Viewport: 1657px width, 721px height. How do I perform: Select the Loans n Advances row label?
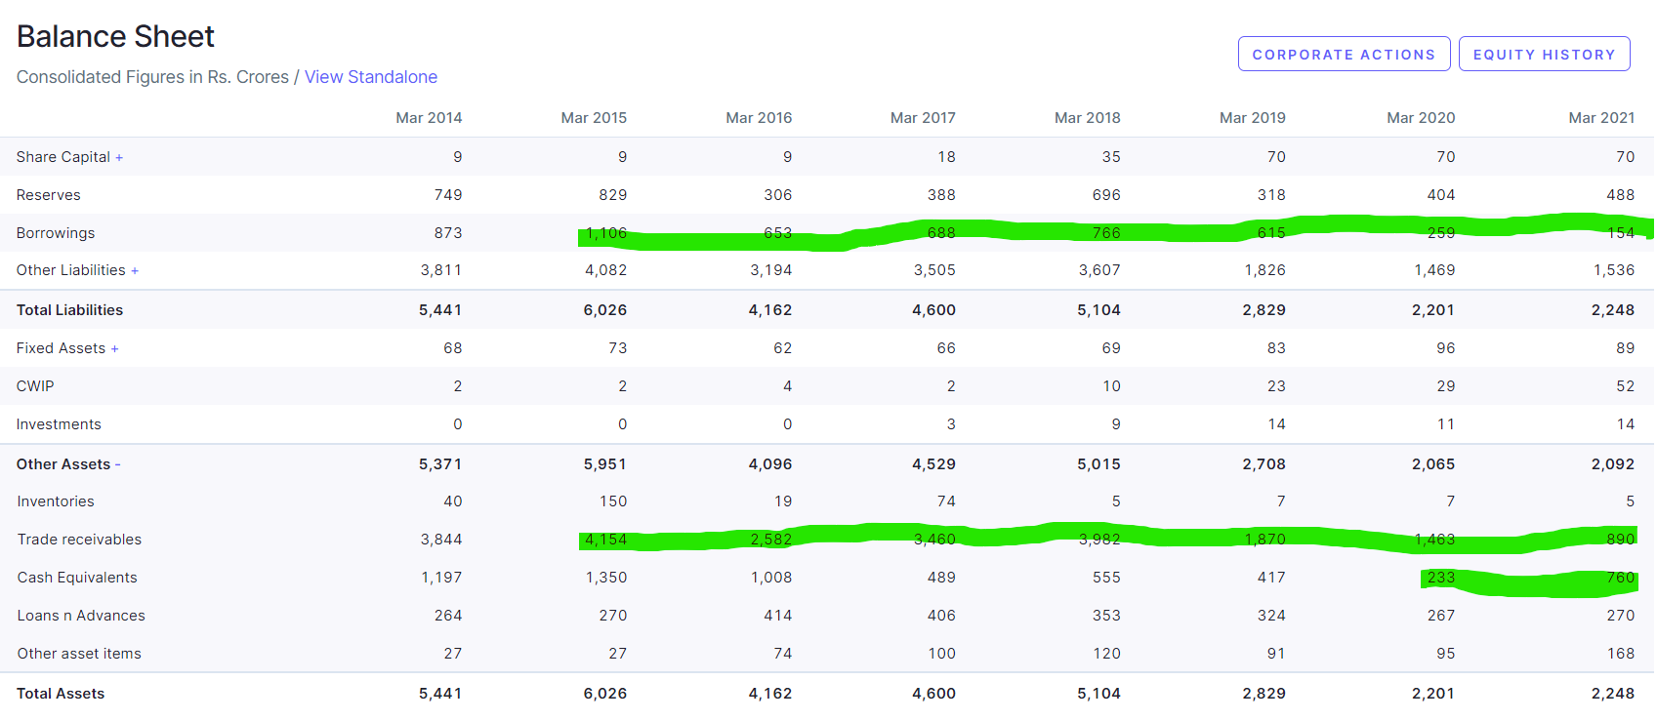pos(81,616)
